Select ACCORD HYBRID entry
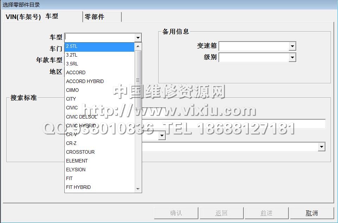The width and height of the screenshot is (338, 223). (x=100, y=81)
